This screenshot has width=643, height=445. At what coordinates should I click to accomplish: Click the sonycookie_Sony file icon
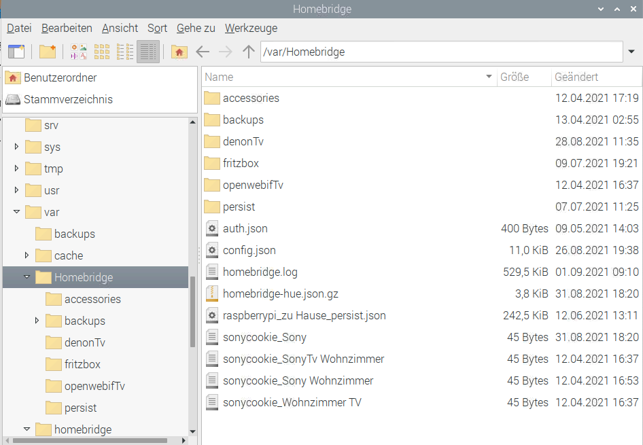point(212,337)
